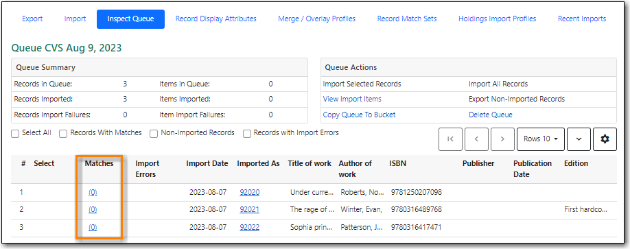Viewport: 630px width, 249px height.
Task: Sort by the Import Date column header
Action: point(207,163)
